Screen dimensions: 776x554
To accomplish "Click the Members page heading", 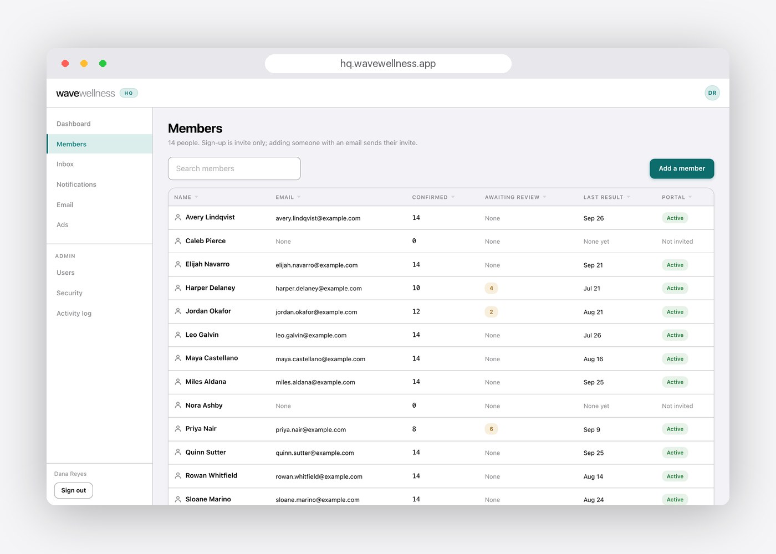I will click(195, 129).
